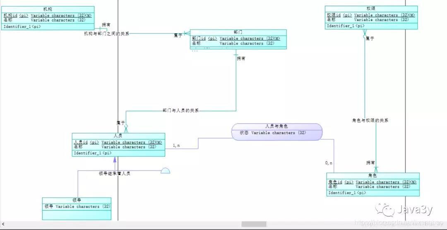
Task: Select the 部门id attribute row
Action: [x=236, y=38]
